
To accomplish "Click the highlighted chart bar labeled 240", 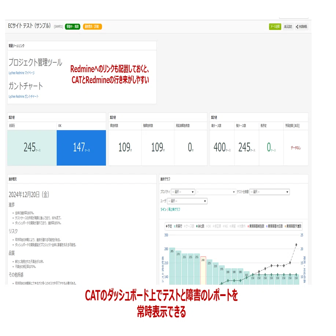I will pyautogui.click(x=203, y=270).
